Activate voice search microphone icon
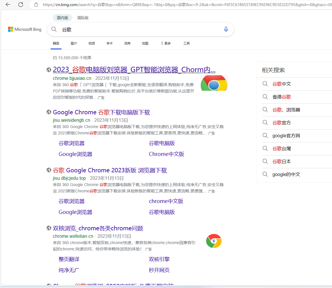Viewport: 332px width, 288px height. [226, 29]
